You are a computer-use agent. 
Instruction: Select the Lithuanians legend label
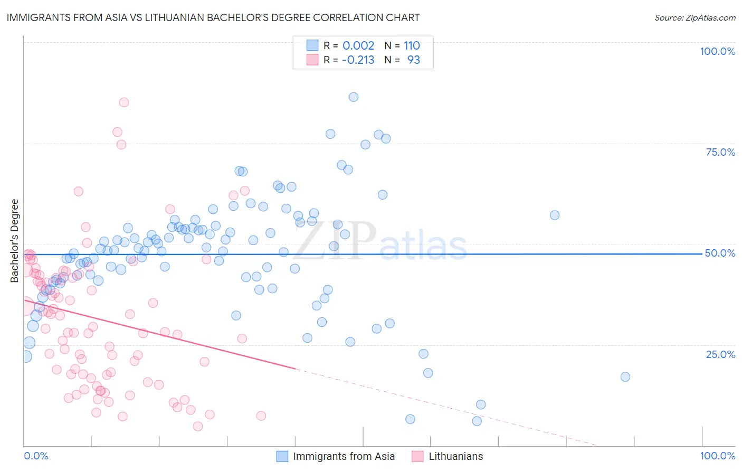pyautogui.click(x=456, y=456)
